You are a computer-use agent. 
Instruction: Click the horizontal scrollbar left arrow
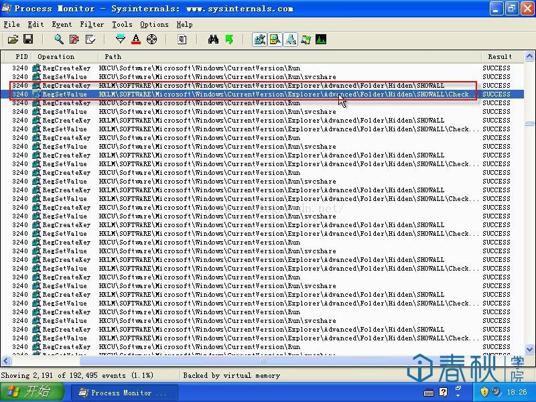(6, 360)
